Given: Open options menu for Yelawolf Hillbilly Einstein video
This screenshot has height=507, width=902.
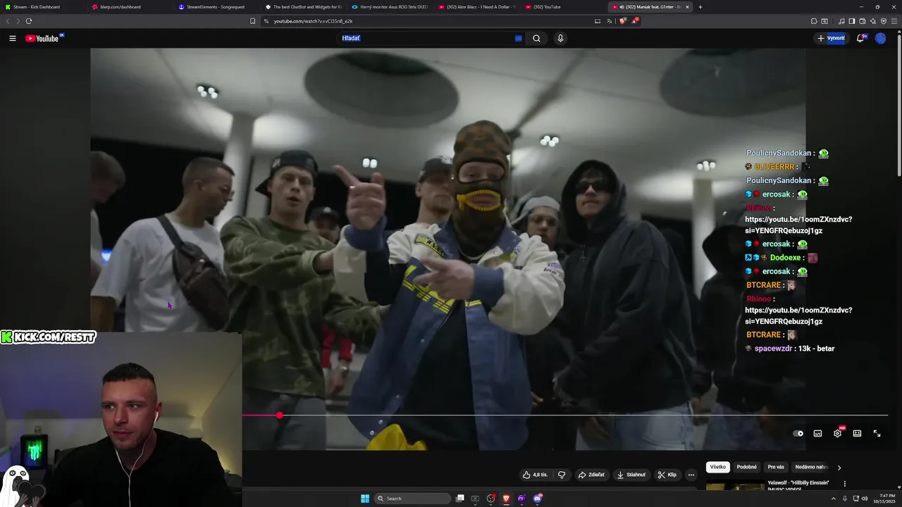Looking at the screenshot, I should click(844, 484).
